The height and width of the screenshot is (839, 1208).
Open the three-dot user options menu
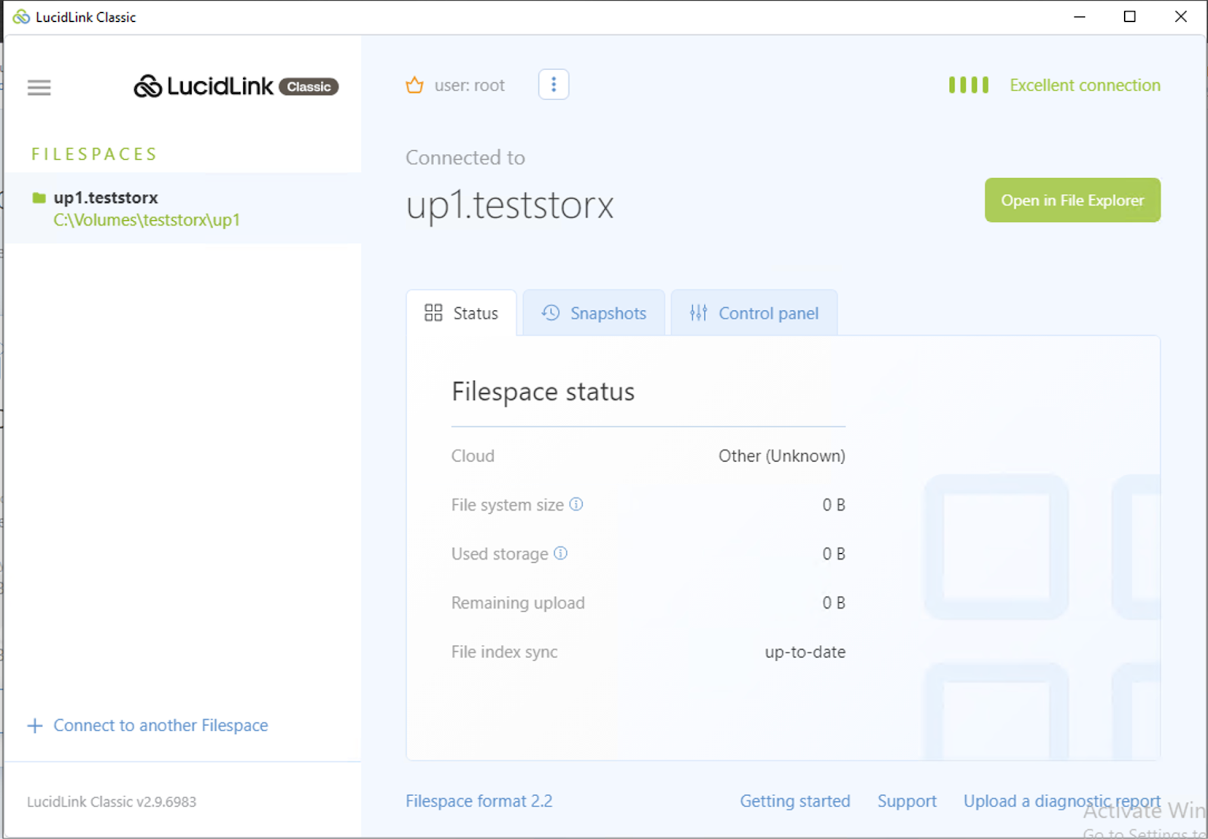(553, 85)
